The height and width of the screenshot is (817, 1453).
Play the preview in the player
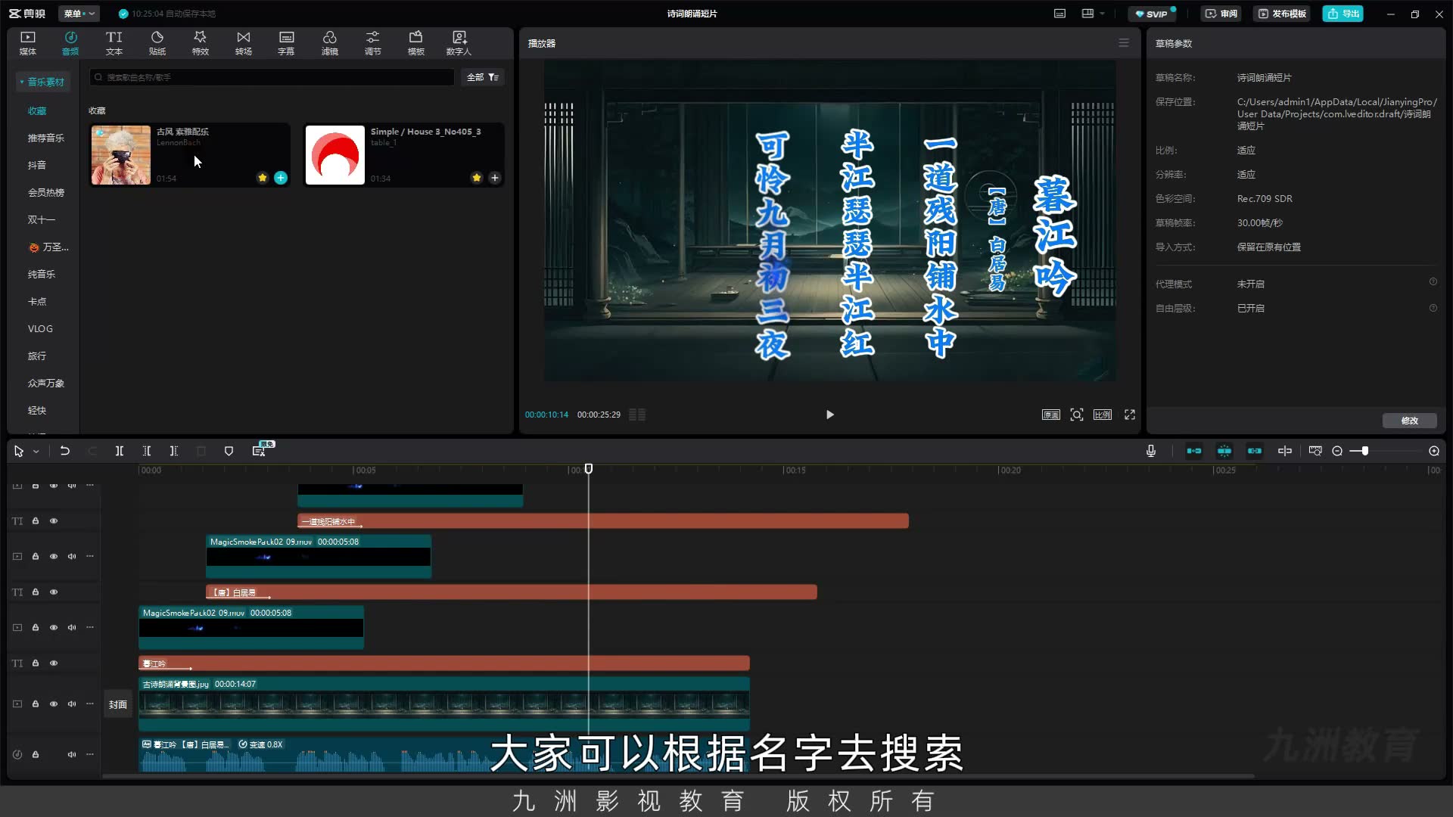click(x=830, y=415)
